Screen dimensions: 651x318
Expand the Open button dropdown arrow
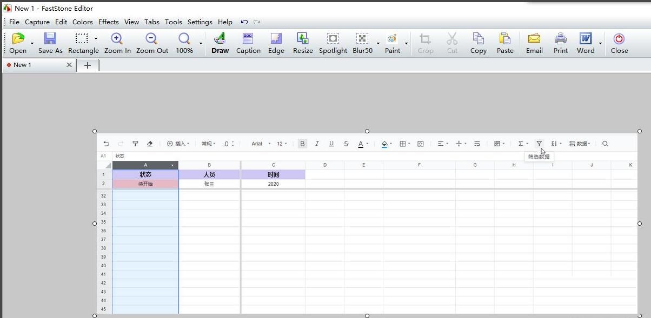pos(32,43)
